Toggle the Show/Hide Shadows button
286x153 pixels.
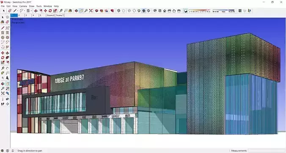185,11
